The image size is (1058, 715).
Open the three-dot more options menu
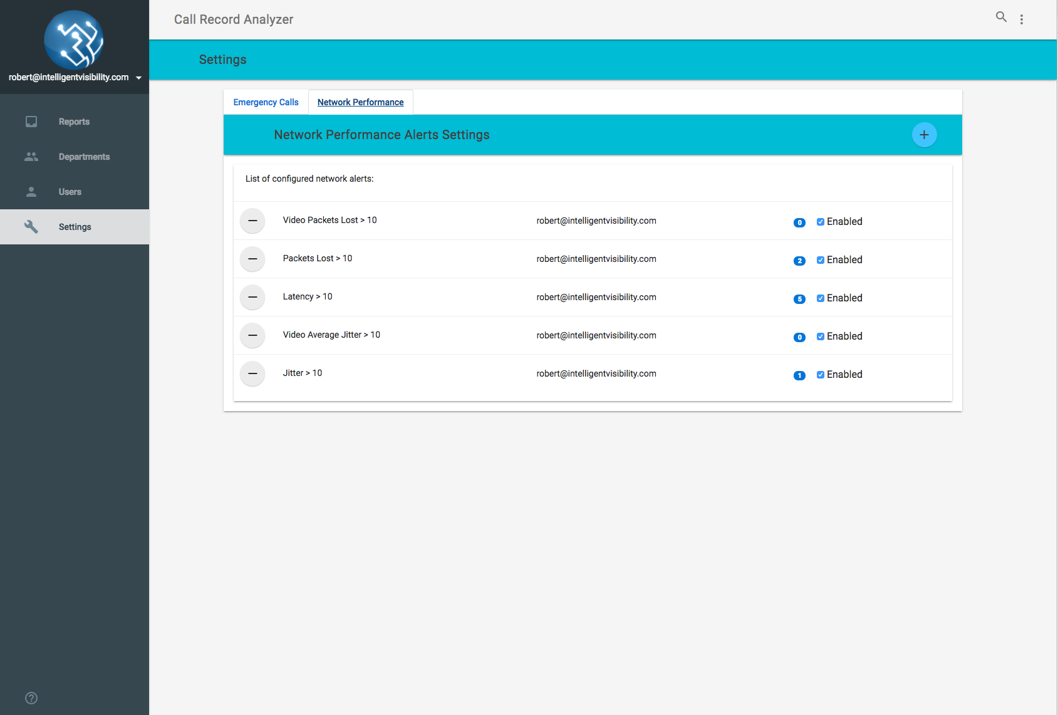(x=1022, y=19)
